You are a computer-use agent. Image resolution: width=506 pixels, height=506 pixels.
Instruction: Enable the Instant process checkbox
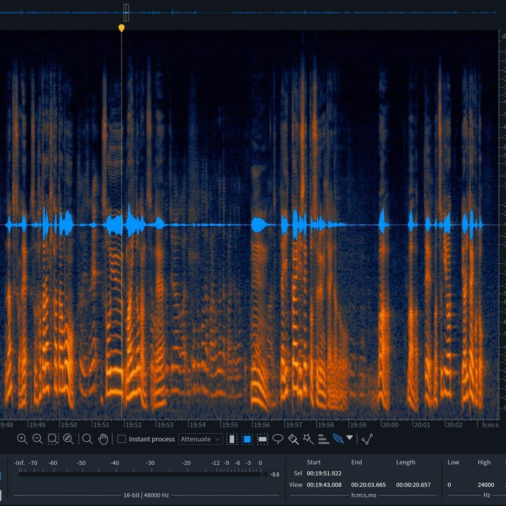coord(121,439)
